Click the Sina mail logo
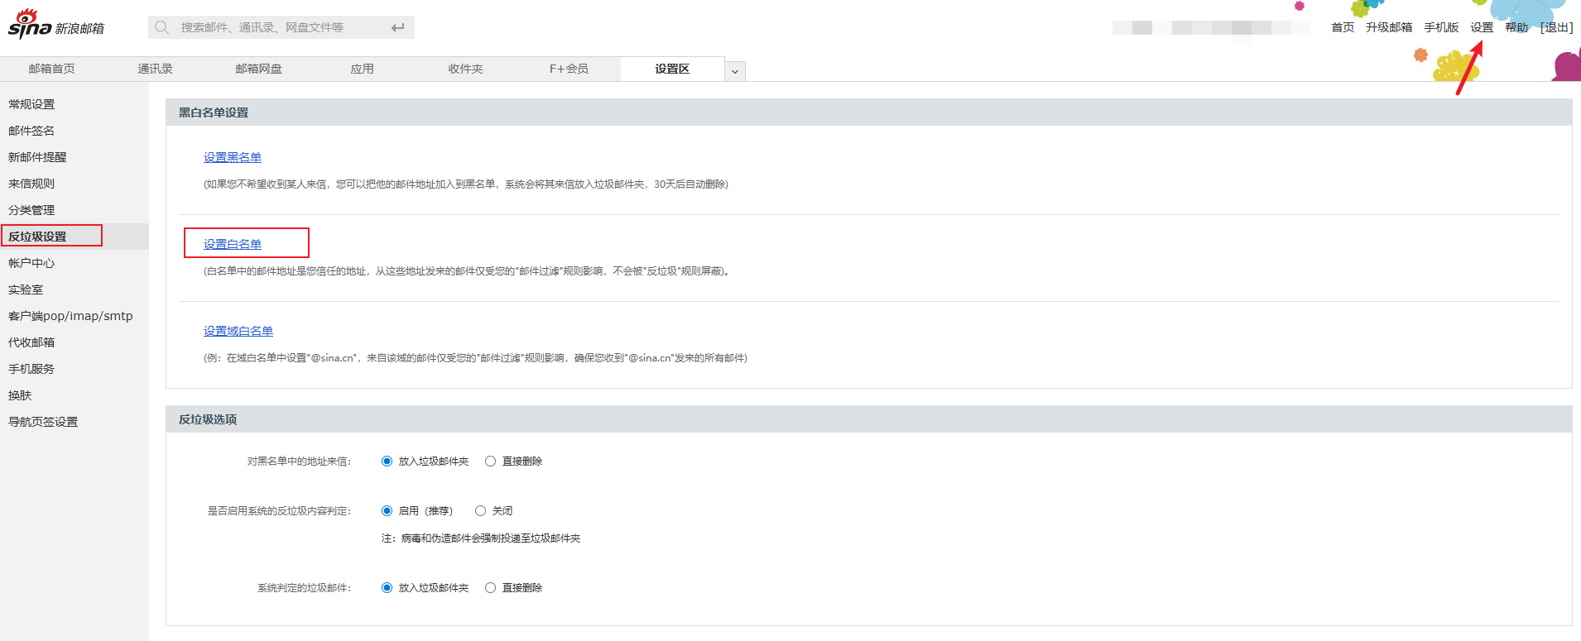 click(55, 25)
